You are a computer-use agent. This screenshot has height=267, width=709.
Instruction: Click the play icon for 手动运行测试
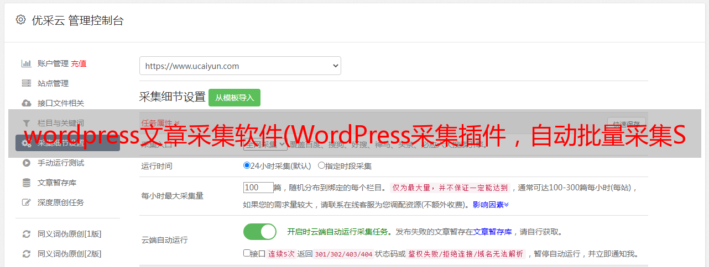tap(26, 163)
